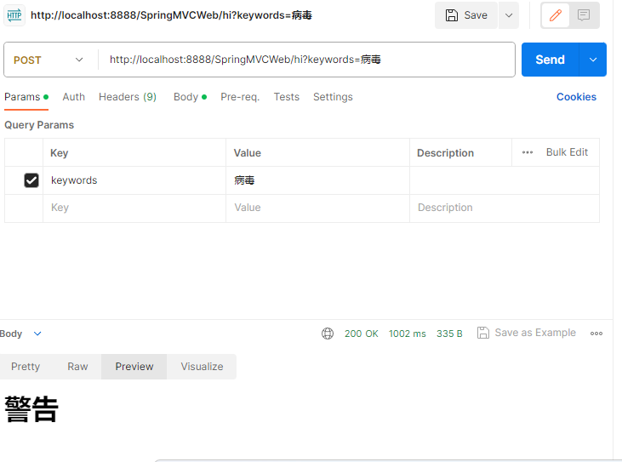Open the response more options icon
This screenshot has width=622, height=462.
596,334
